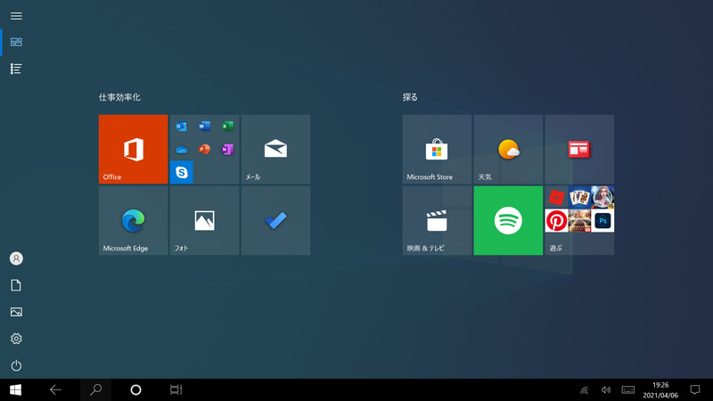This screenshot has height=401, width=713.
Task: Open Documents from the left sidebar
Action: click(x=16, y=285)
